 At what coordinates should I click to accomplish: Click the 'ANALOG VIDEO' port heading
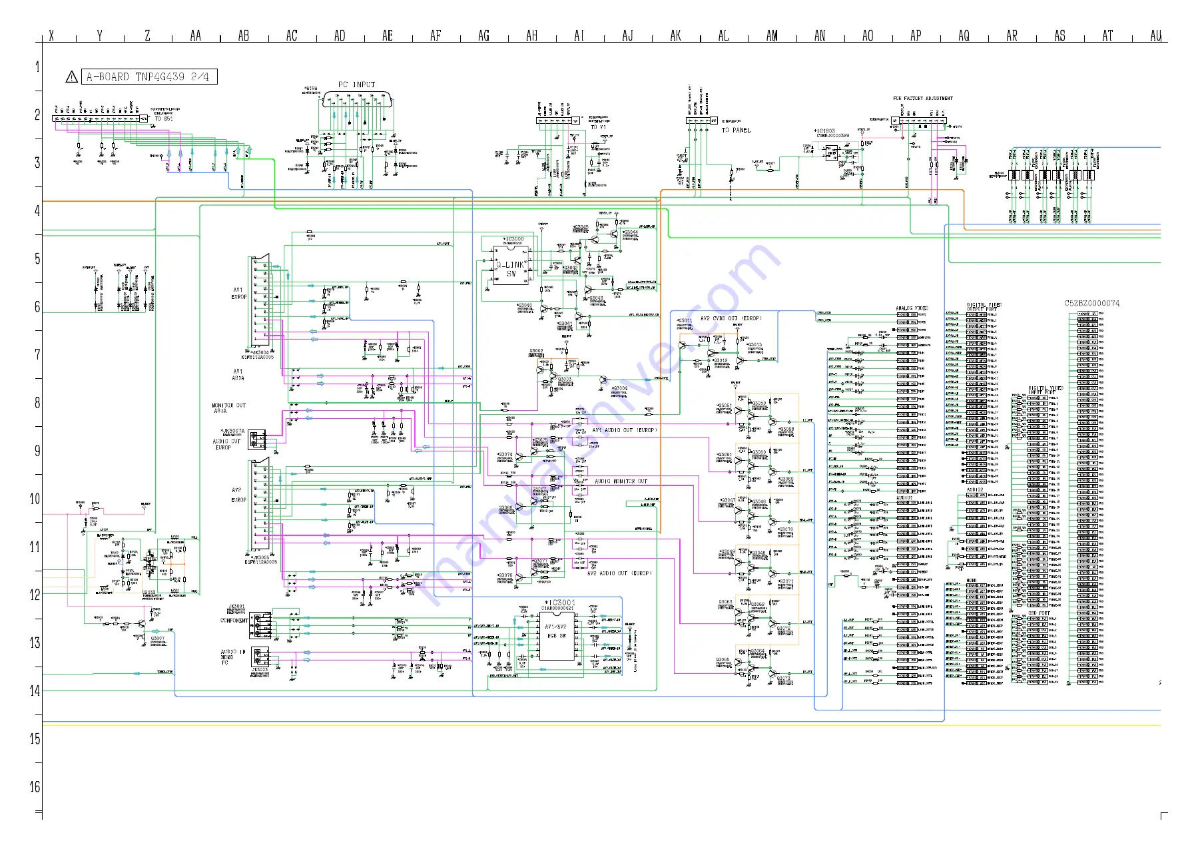pyautogui.click(x=912, y=308)
